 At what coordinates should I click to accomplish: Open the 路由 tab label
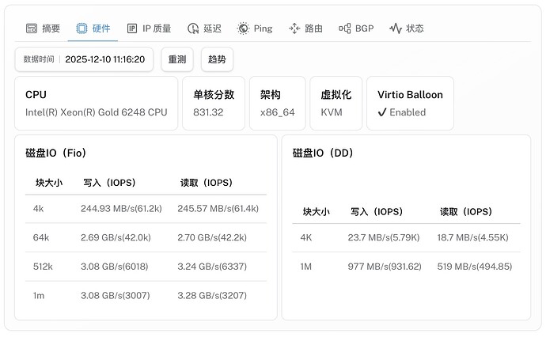coord(313,28)
